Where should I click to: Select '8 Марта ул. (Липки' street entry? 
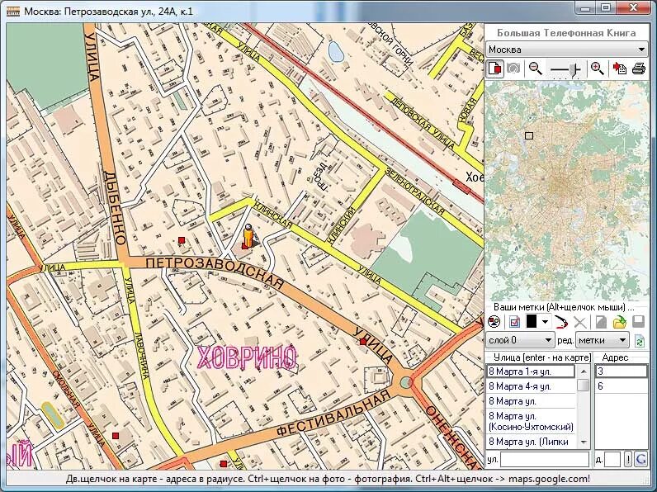coord(531,442)
